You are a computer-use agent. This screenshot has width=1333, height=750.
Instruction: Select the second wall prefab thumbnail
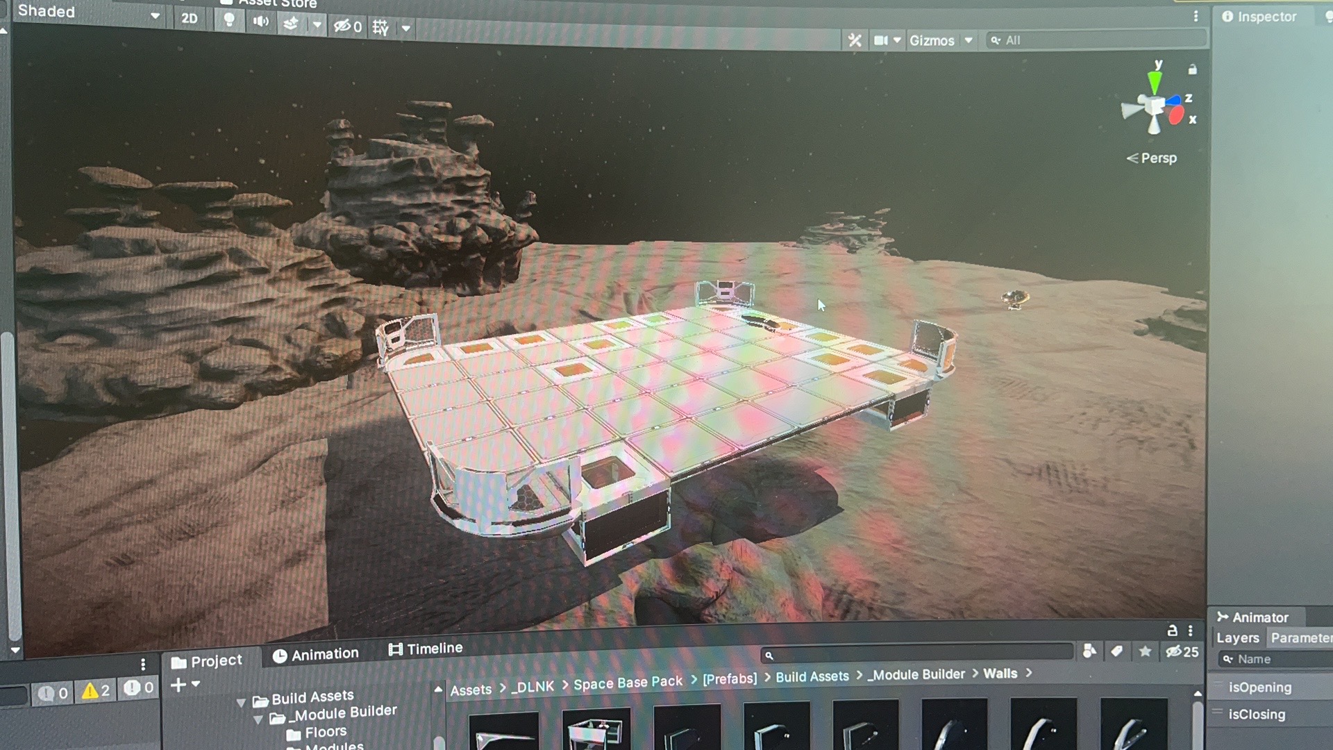pyautogui.click(x=596, y=729)
